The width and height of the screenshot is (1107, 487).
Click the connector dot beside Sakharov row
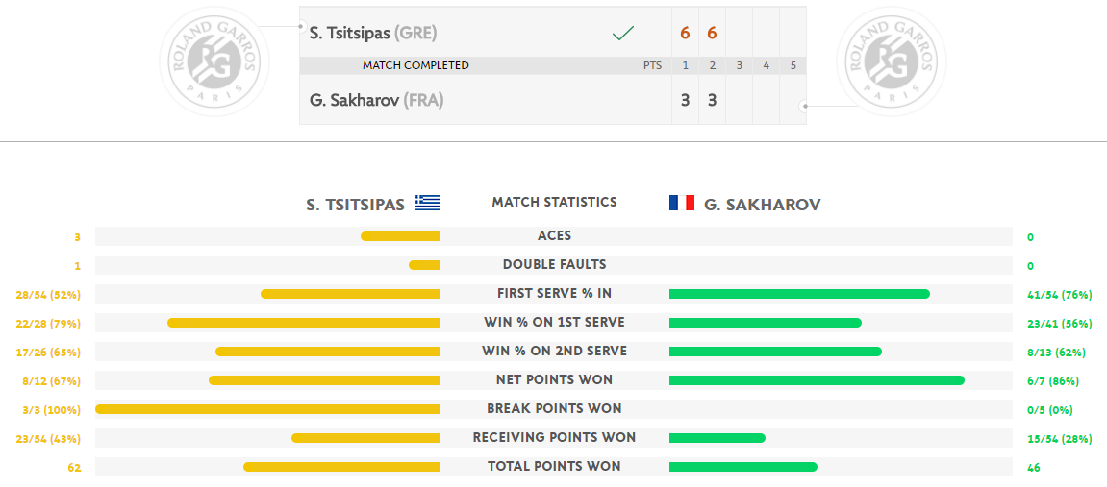(x=804, y=107)
